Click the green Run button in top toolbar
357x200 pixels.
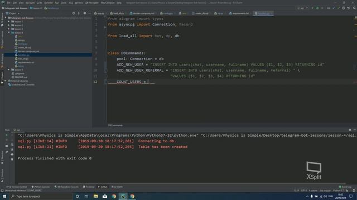point(312,8)
